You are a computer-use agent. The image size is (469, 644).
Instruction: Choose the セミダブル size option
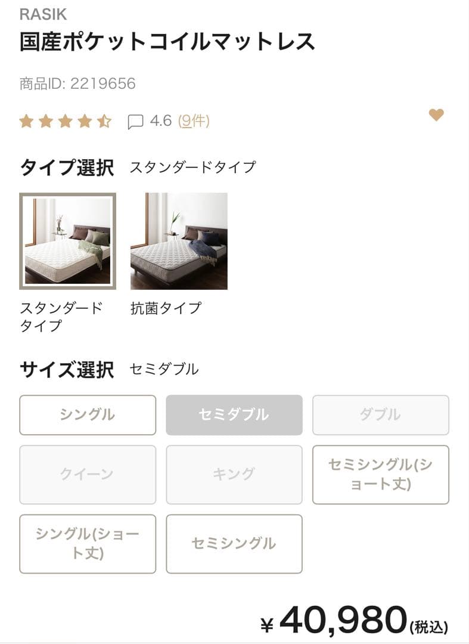(234, 415)
